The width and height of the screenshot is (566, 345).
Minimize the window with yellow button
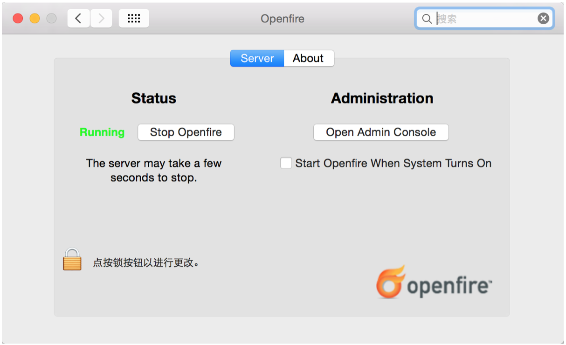35,19
